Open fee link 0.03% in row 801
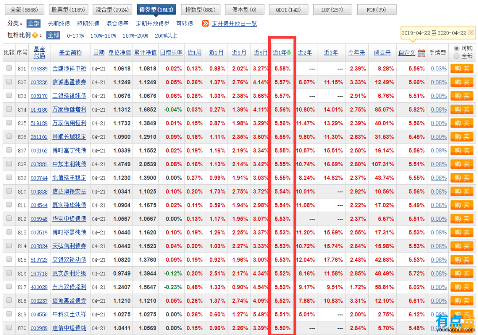 coord(439,69)
